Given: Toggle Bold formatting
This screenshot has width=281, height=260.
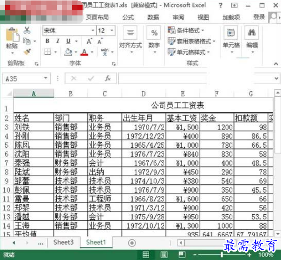Looking at the screenshot, I should [x=47, y=41].
